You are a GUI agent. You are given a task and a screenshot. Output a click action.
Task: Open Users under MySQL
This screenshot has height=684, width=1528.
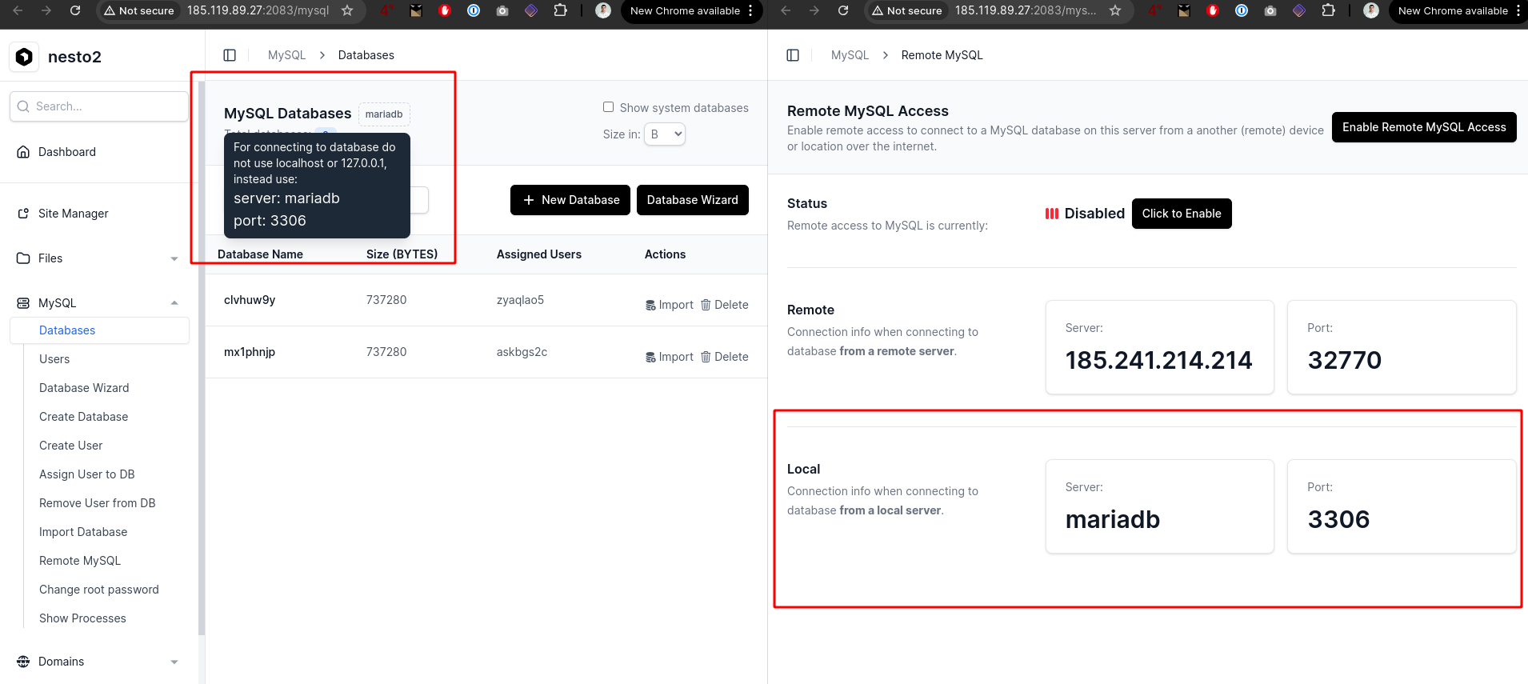tap(54, 359)
